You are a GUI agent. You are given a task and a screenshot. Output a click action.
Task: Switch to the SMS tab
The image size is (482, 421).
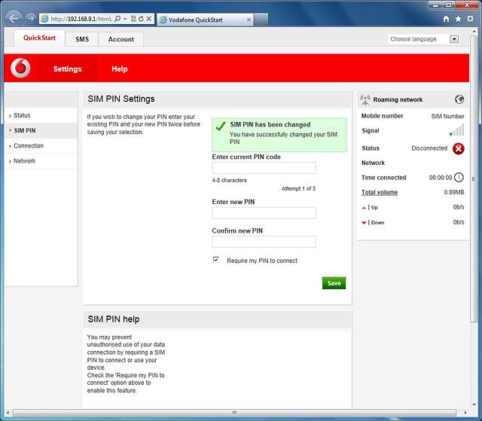82,39
